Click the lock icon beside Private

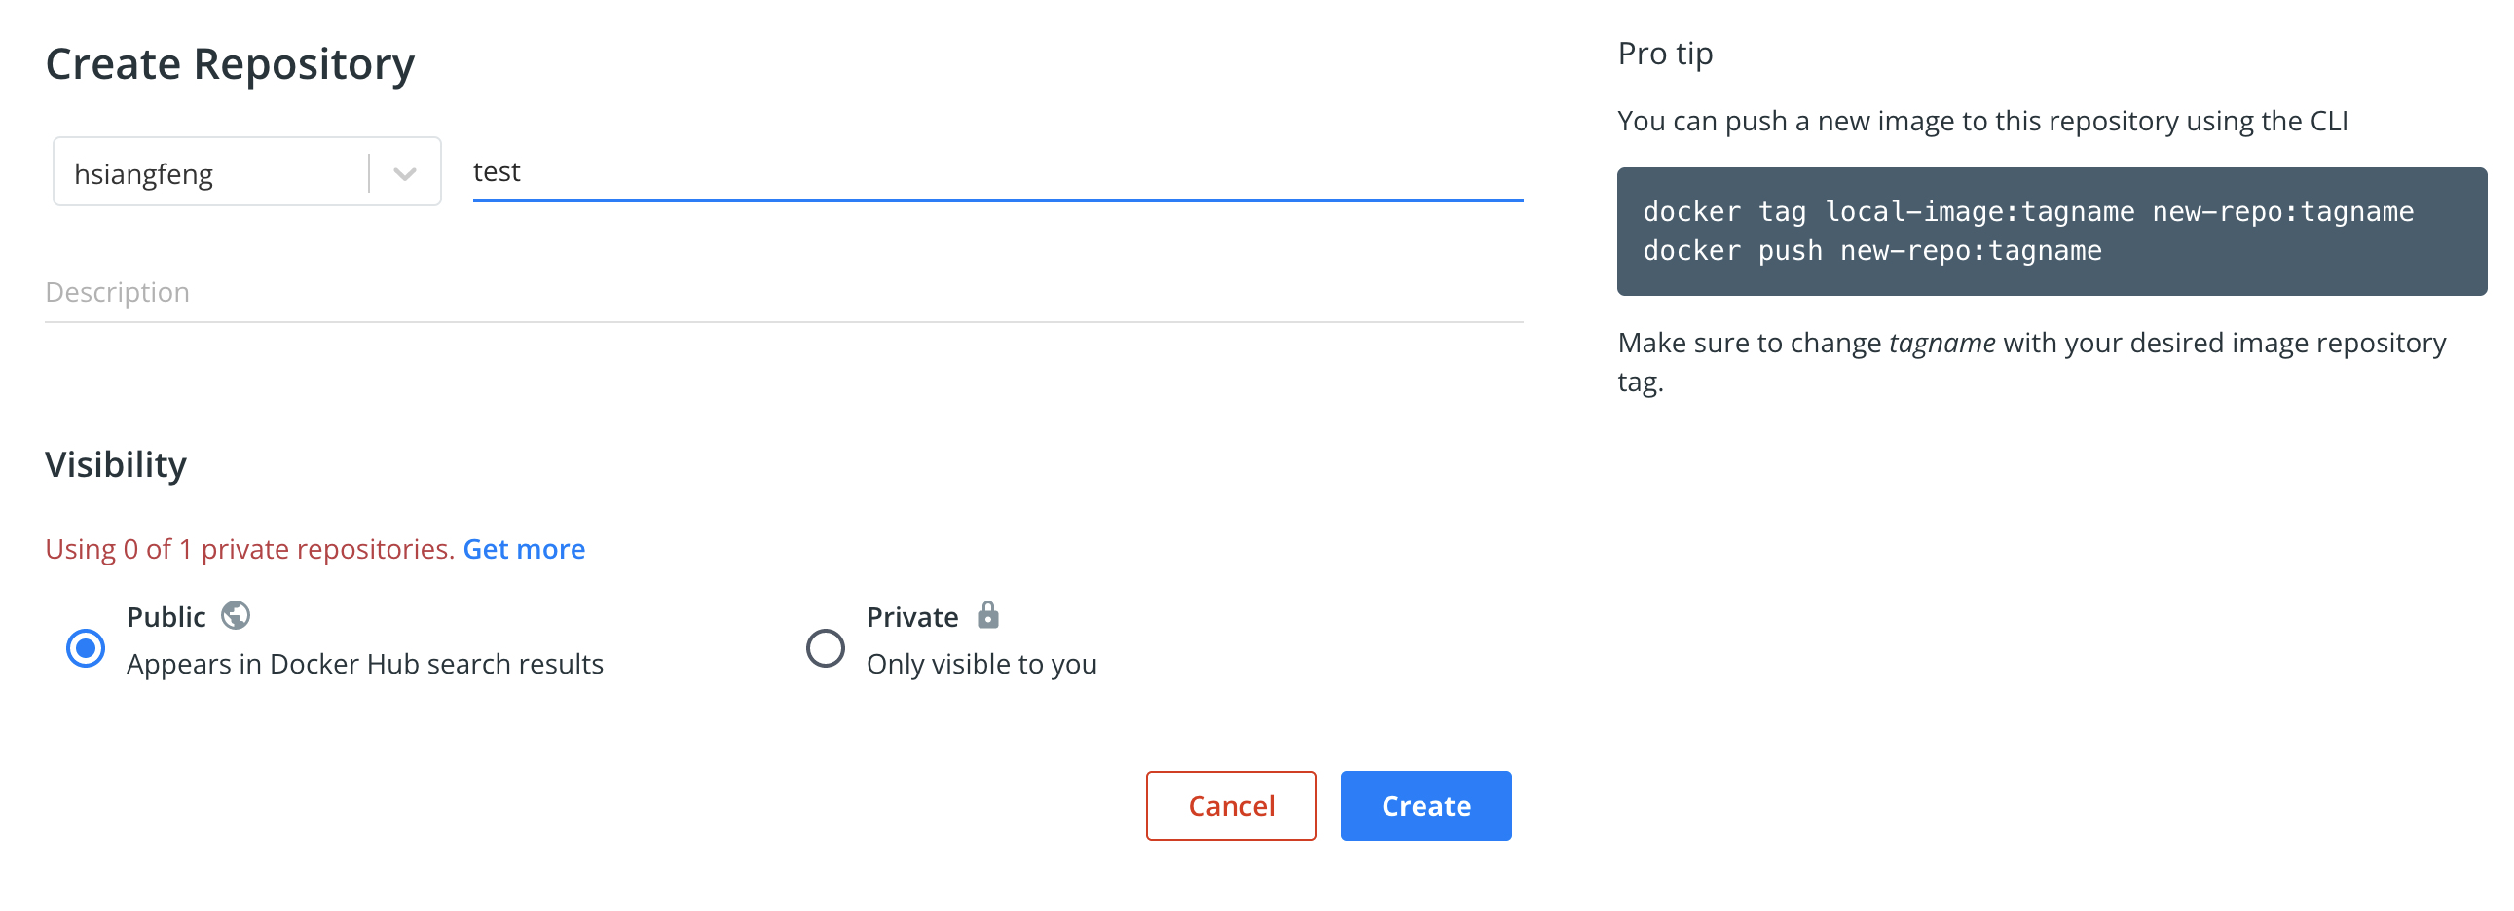click(x=987, y=614)
